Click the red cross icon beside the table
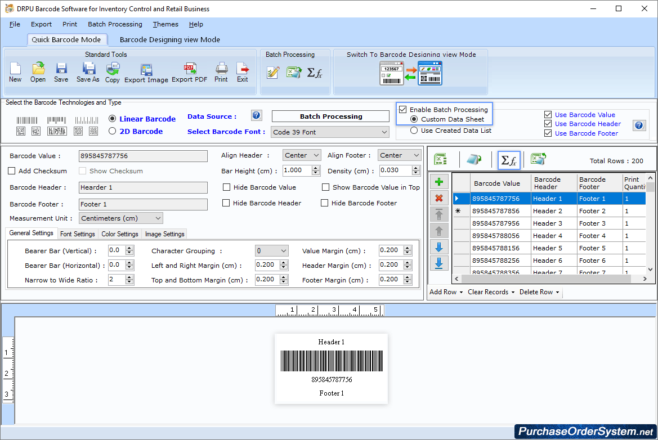 [439, 197]
